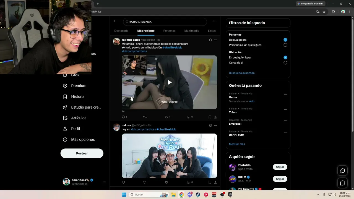This screenshot has width=354, height=199.
Task: Open the floating messages chat button
Action: 342,183
